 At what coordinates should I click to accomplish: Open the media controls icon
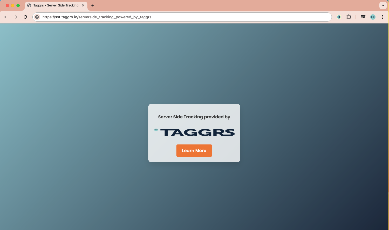point(363,17)
